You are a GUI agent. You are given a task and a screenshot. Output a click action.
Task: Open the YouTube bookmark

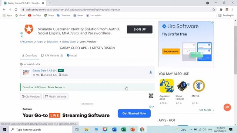click(x=34, y=16)
